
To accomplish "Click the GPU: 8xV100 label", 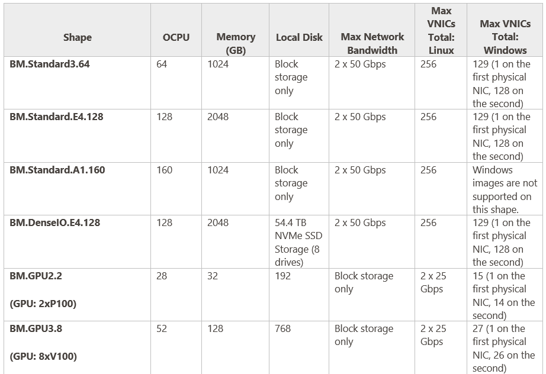I will pyautogui.click(x=43, y=356).
